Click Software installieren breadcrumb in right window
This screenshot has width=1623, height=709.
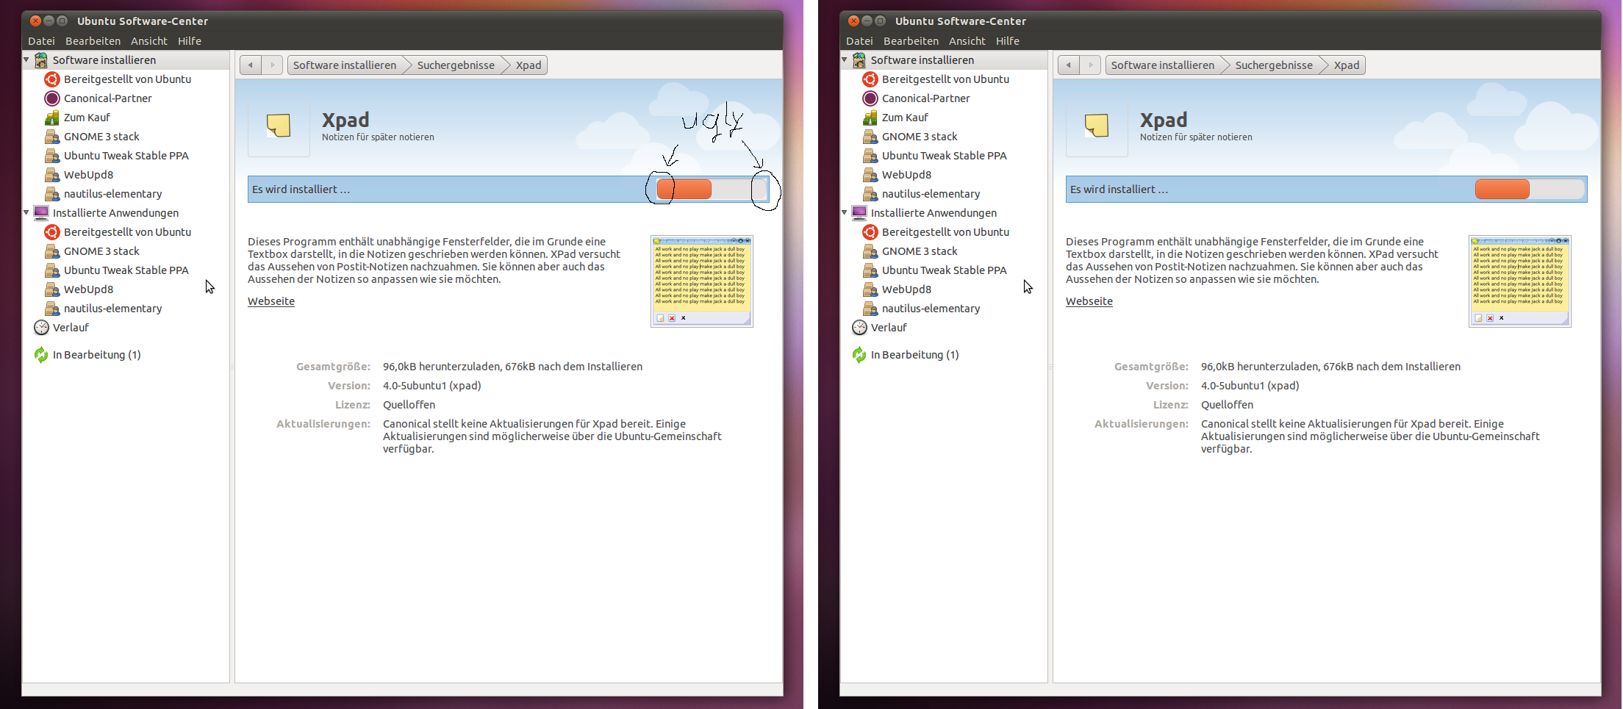tap(1163, 65)
